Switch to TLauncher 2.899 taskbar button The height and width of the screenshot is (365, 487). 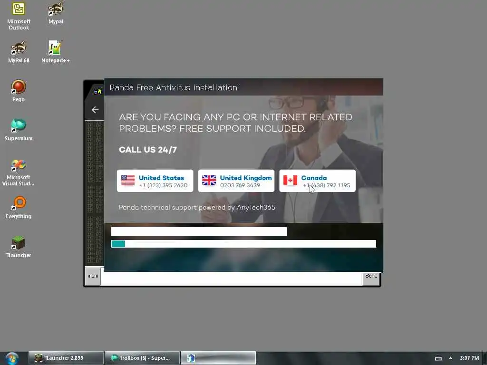click(x=66, y=358)
